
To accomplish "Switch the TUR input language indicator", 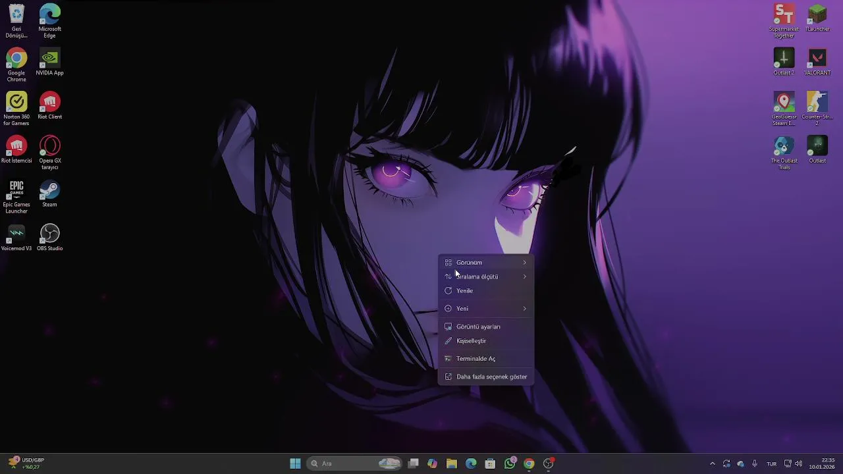I will [771, 463].
